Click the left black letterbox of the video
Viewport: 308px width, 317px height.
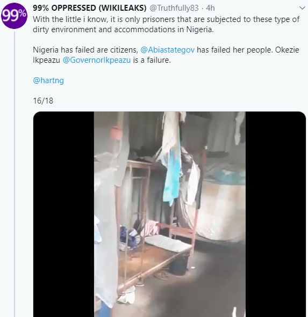pyautogui.click(x=63, y=214)
